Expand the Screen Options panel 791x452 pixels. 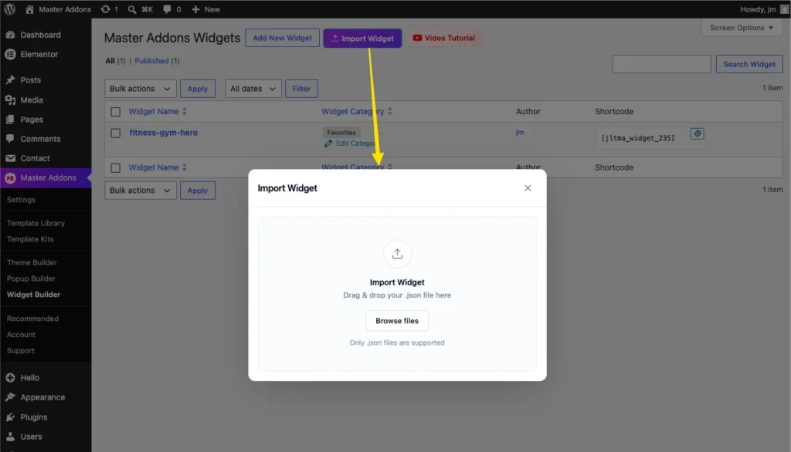741,28
